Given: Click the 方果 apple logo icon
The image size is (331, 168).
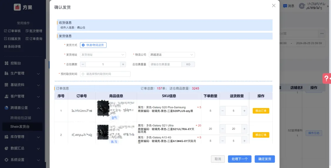Looking at the screenshot, I should click(x=17, y=7).
